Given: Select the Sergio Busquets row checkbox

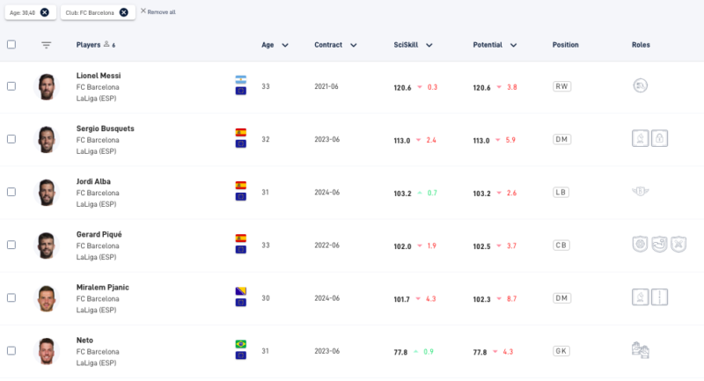Looking at the screenshot, I should click(11, 139).
